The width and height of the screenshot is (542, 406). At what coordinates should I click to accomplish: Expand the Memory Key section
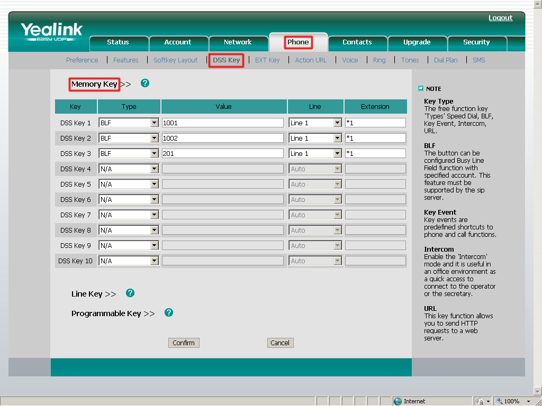[x=101, y=84]
